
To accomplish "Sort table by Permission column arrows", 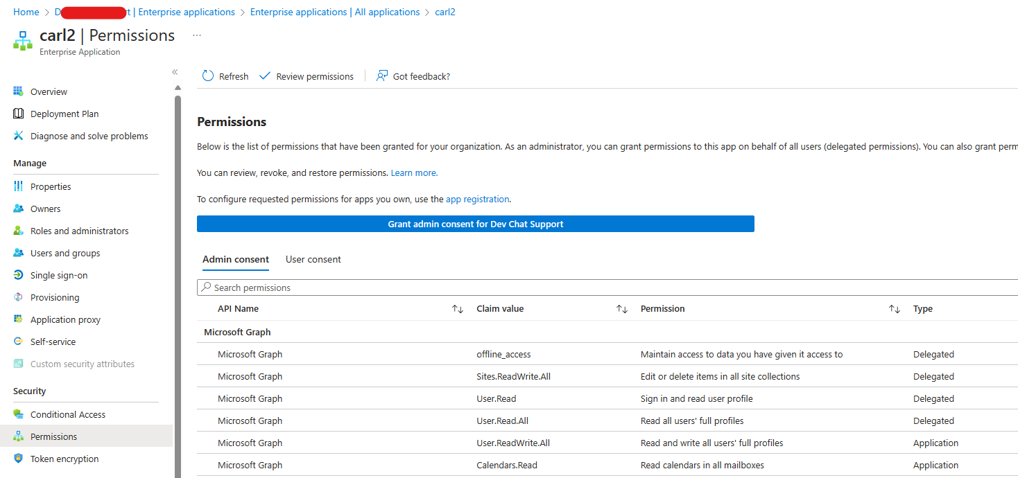I will click(895, 309).
